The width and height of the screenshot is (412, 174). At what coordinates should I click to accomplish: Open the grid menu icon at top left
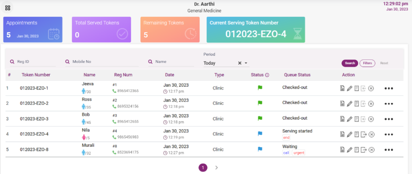click(8, 8)
